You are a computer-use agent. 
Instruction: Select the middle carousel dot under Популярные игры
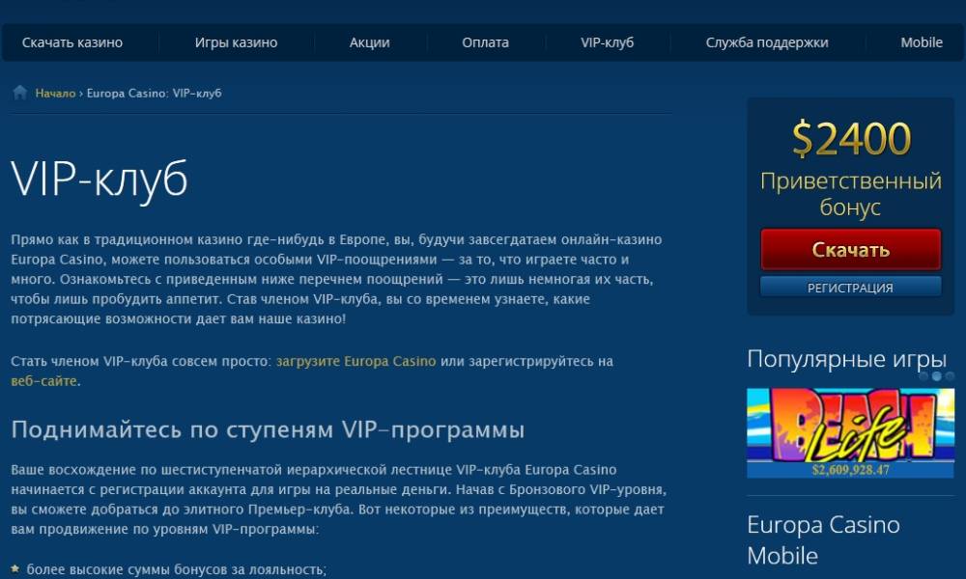[936, 376]
